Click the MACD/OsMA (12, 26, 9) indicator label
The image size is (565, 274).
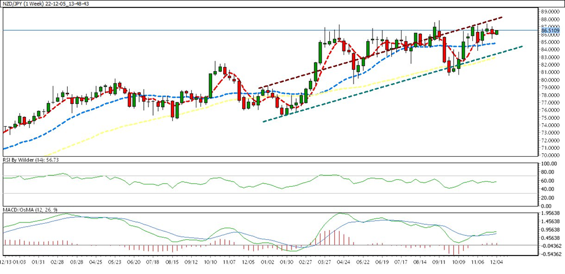32,210
